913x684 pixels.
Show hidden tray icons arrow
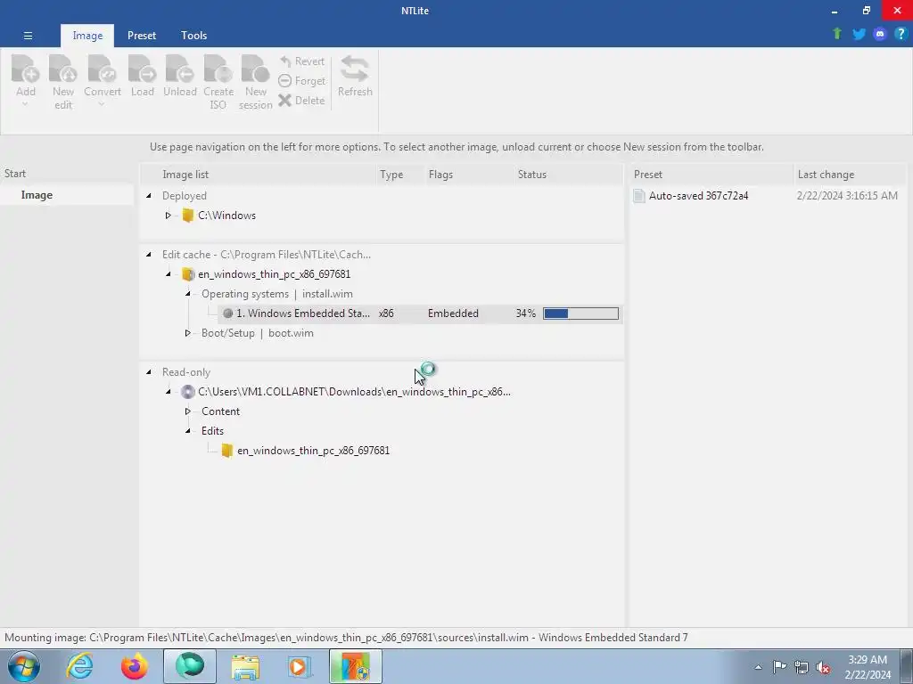[758, 667]
